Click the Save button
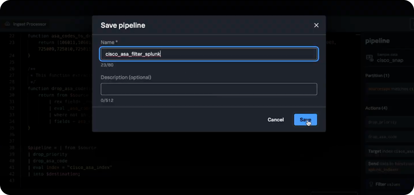 tap(305, 120)
